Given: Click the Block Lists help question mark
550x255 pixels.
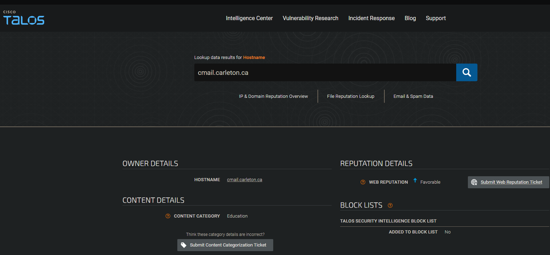Looking at the screenshot, I should (x=390, y=205).
